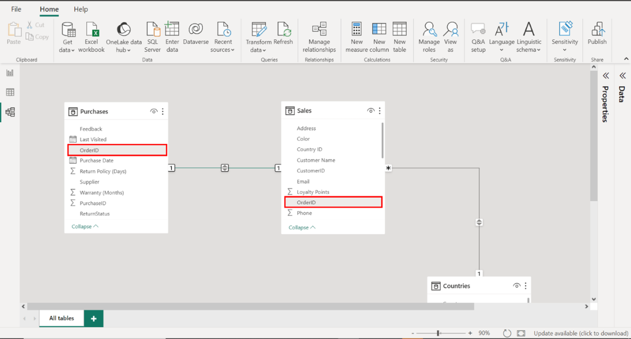Toggle visibility eye on Countries table
Screen dimensions: 631x339
click(x=517, y=286)
